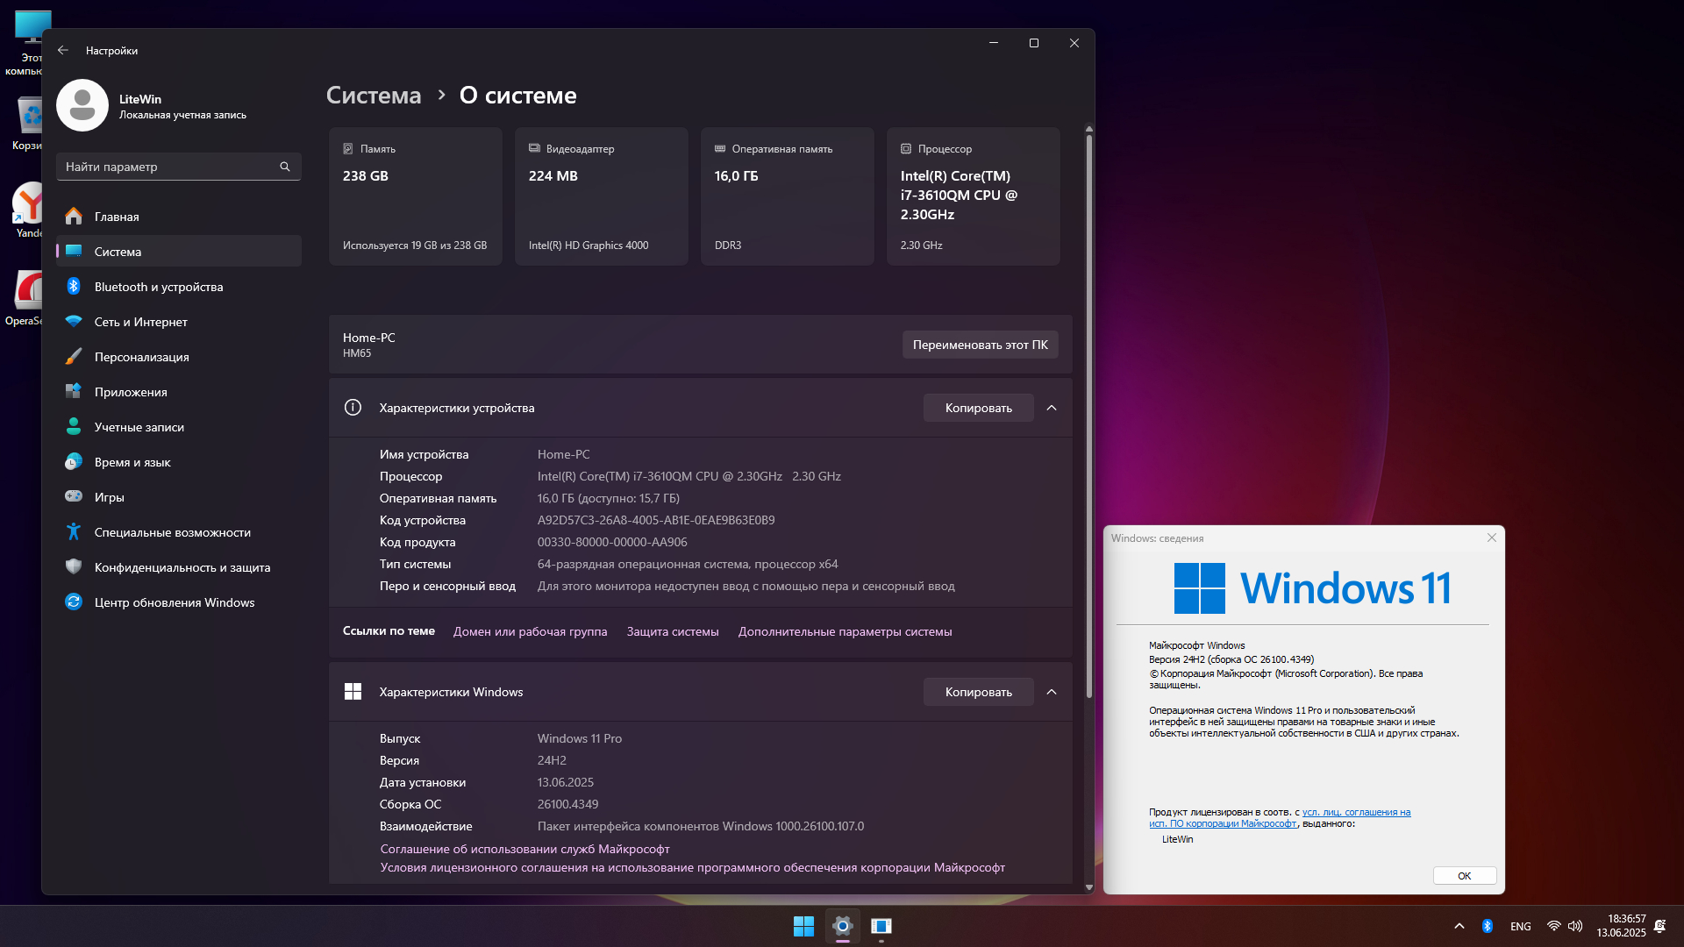Viewport: 1684px width, 947px height.
Task: Open Start menu from taskbar
Action: (x=803, y=926)
